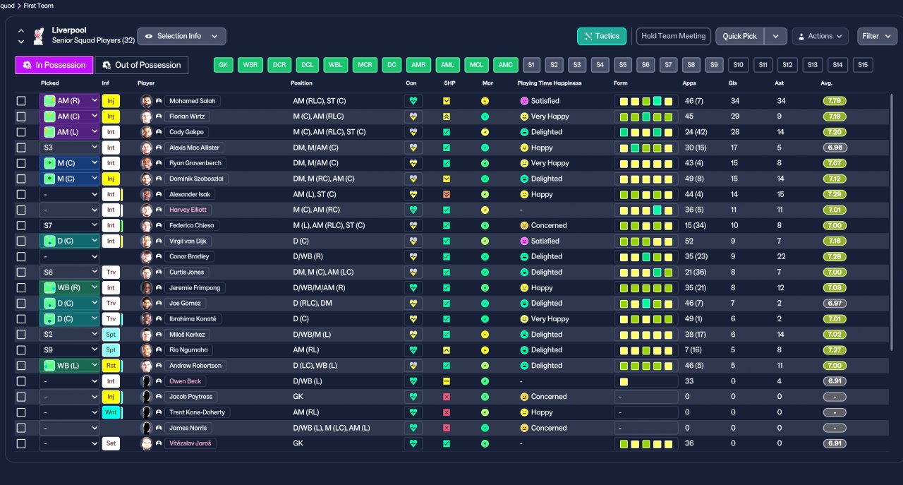
Task: Click Mohamed Salah's form colour squares
Action: (646, 101)
